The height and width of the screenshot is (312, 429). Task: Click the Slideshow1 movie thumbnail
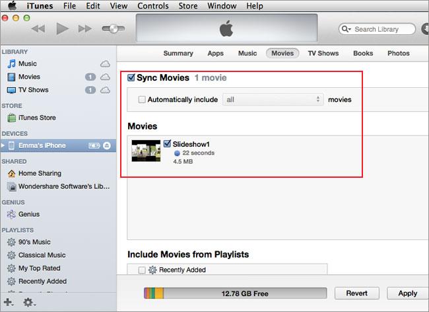146,151
